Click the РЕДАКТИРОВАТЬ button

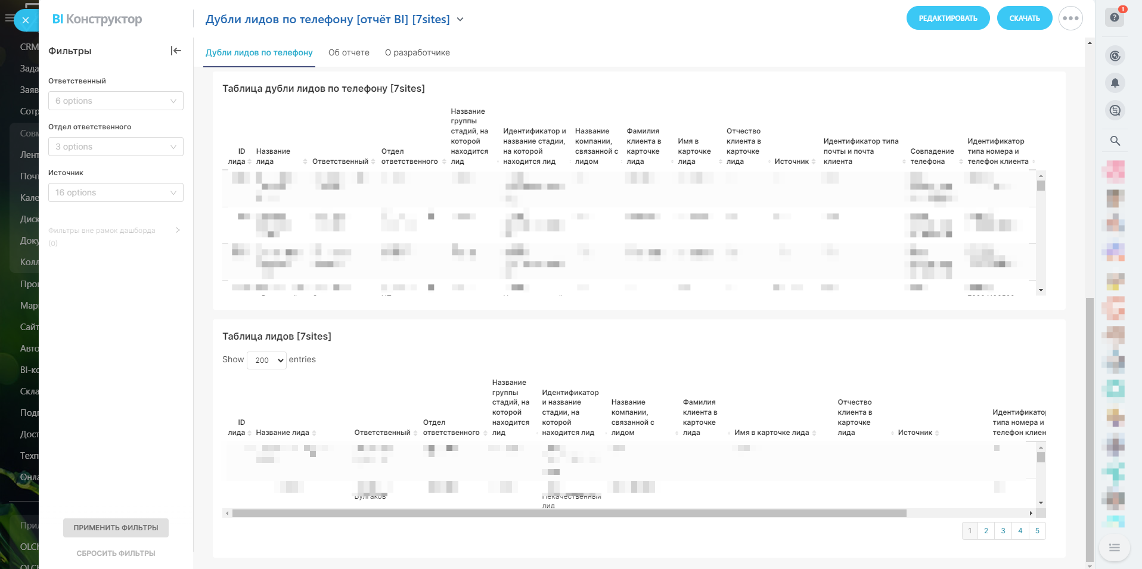click(948, 18)
